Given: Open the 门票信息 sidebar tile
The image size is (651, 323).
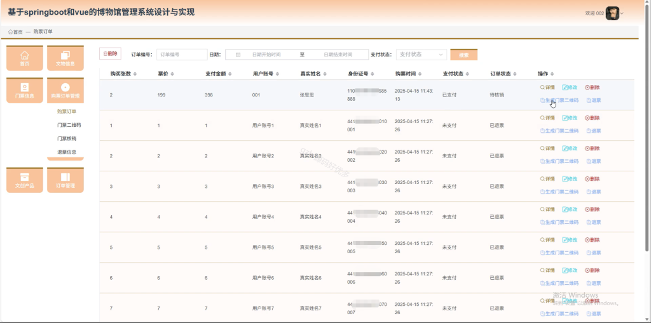Looking at the screenshot, I should tap(25, 90).
